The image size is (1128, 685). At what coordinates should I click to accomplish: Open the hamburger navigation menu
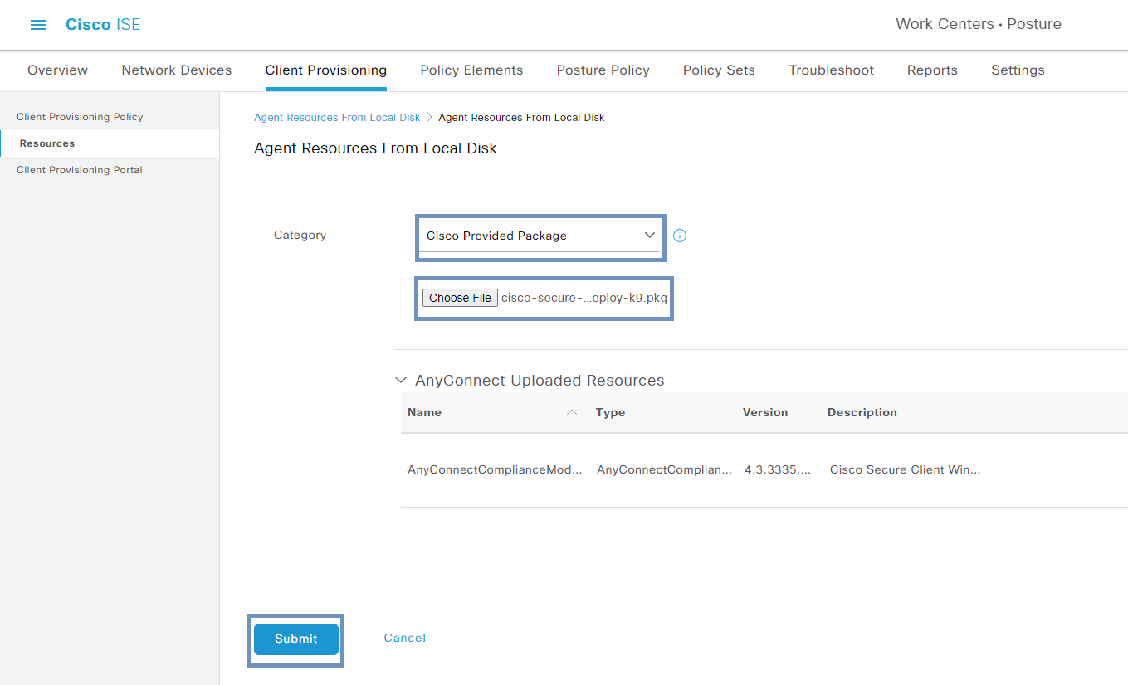[x=38, y=25]
